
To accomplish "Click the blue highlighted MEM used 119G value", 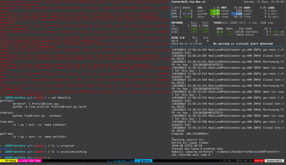I will [237, 13].
